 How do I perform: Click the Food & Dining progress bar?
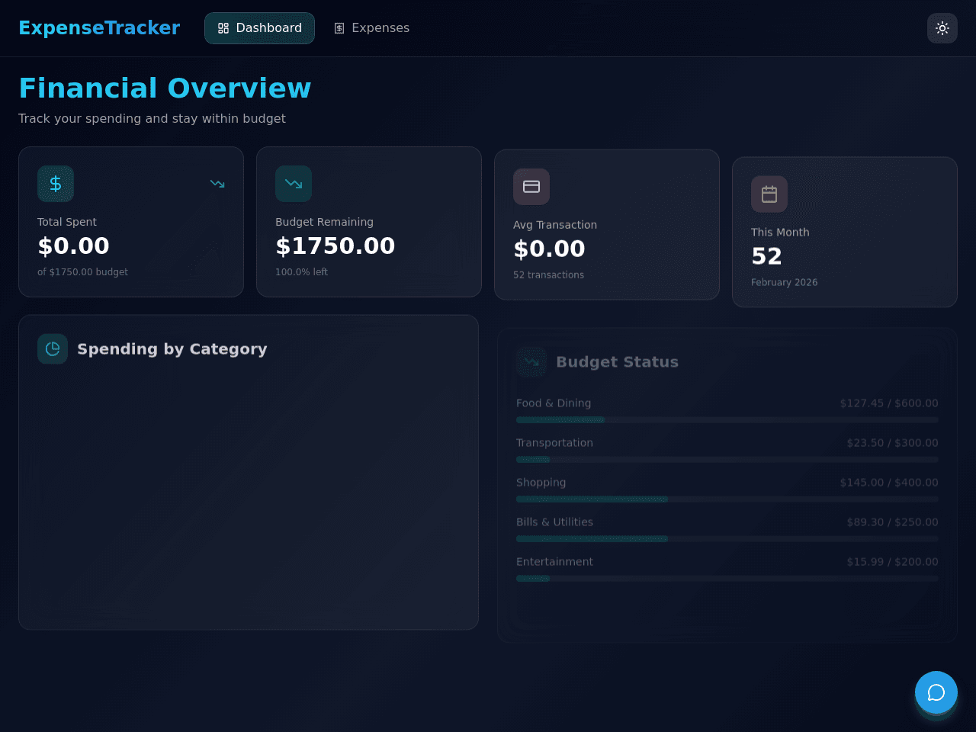[x=727, y=420]
